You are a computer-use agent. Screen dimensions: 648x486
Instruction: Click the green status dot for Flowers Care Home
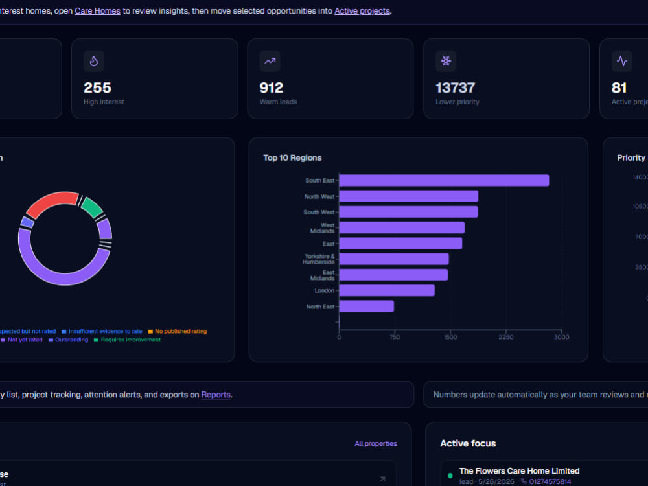[450, 476]
